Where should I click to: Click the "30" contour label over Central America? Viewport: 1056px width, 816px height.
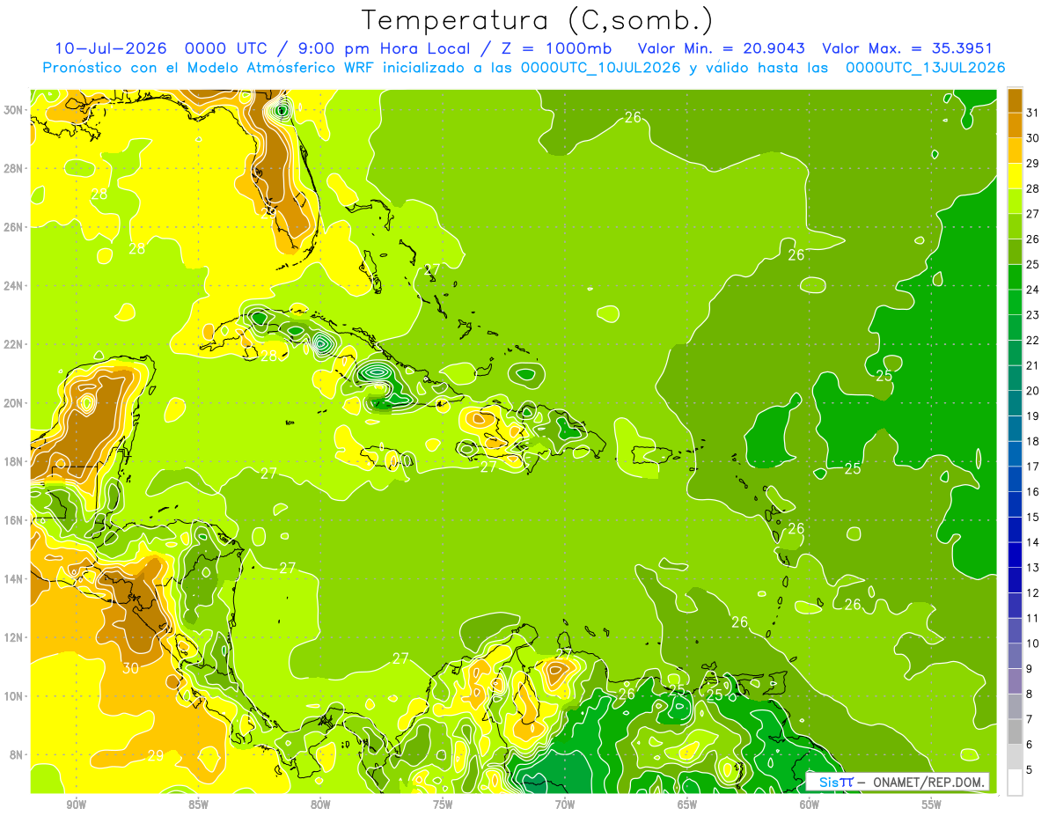pos(130,668)
